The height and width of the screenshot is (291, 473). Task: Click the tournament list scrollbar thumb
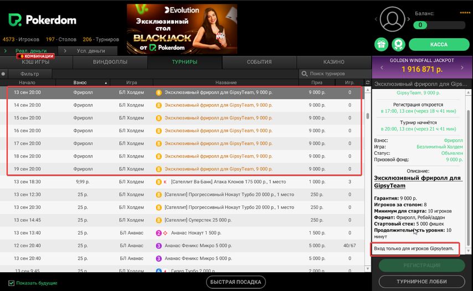pos(367,116)
